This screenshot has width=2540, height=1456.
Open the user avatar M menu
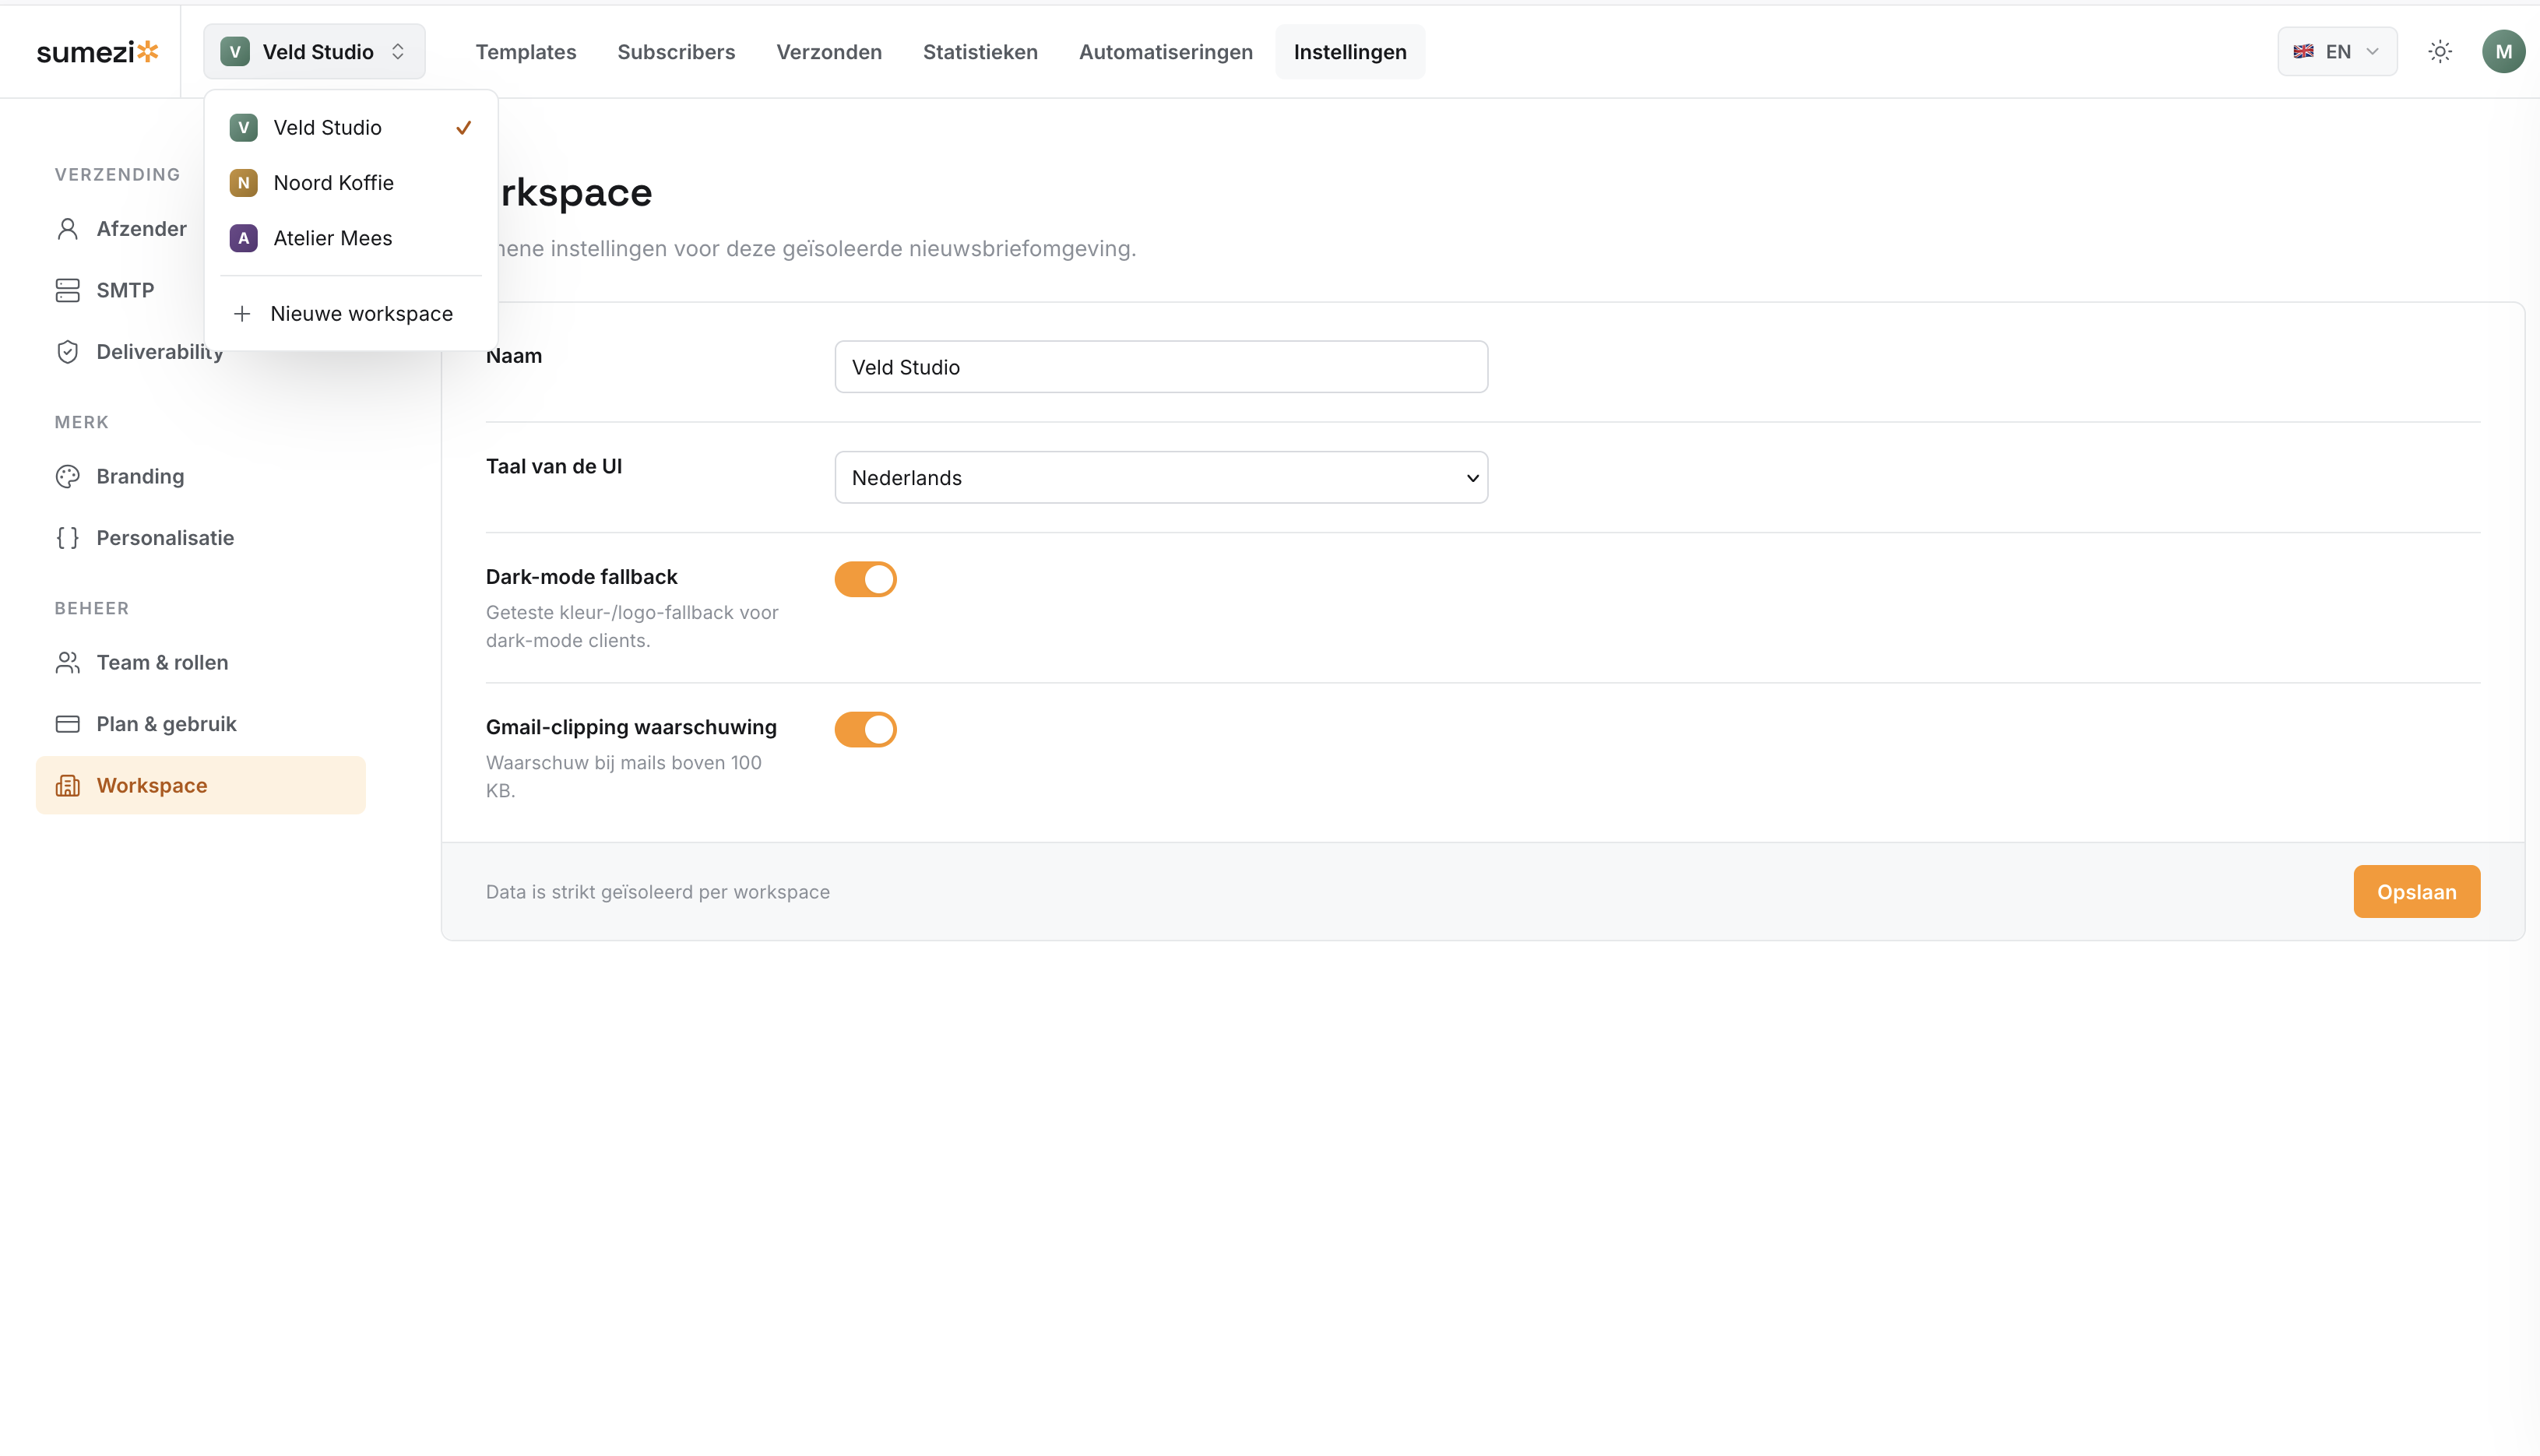tap(2503, 51)
